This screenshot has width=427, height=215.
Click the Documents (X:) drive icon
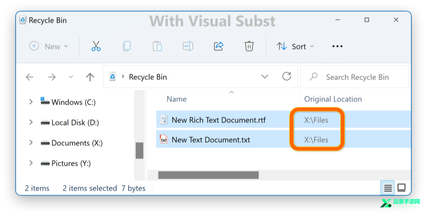(x=45, y=143)
